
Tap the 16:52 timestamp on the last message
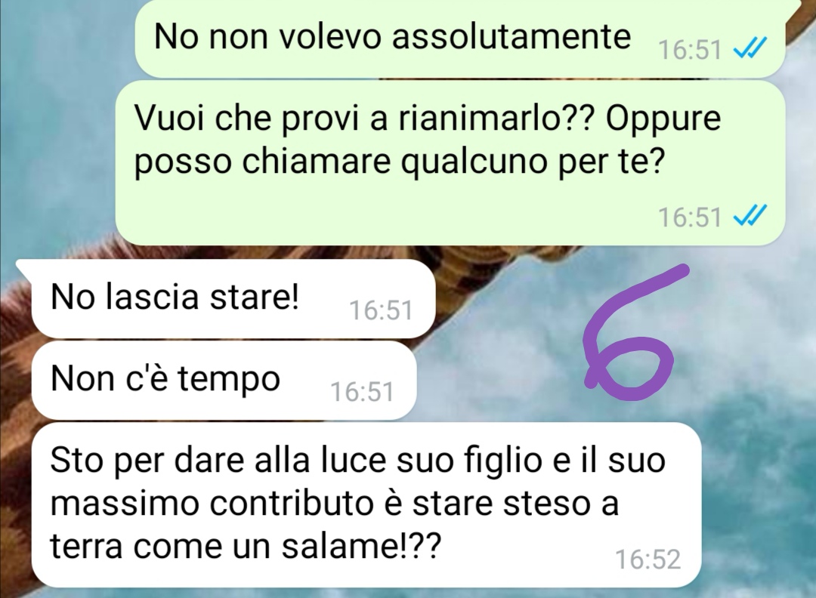648,559
